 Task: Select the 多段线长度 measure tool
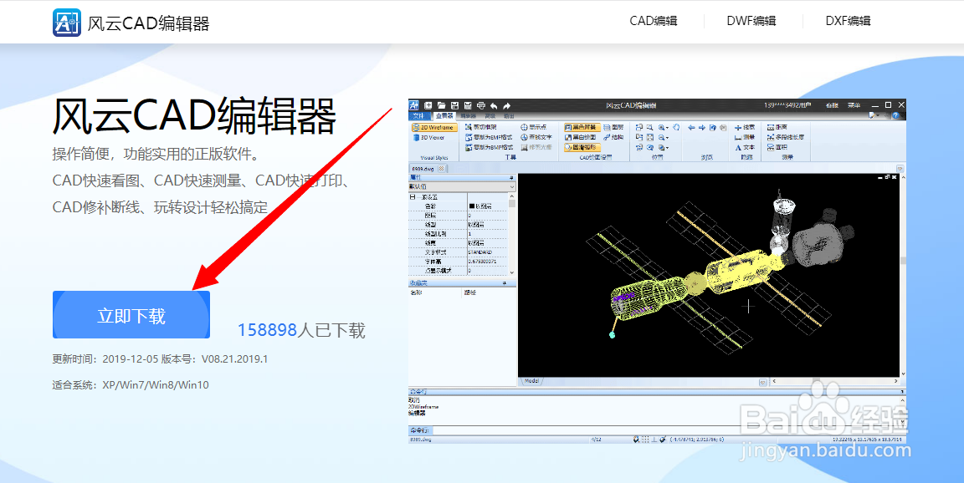786,137
